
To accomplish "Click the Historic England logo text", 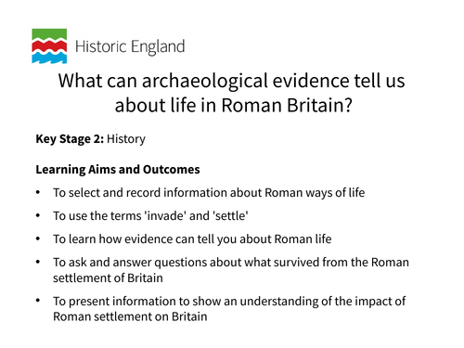I will click(130, 46).
